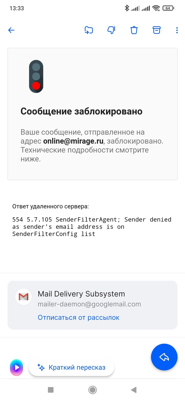Delete this email with trash icon

[134, 30]
